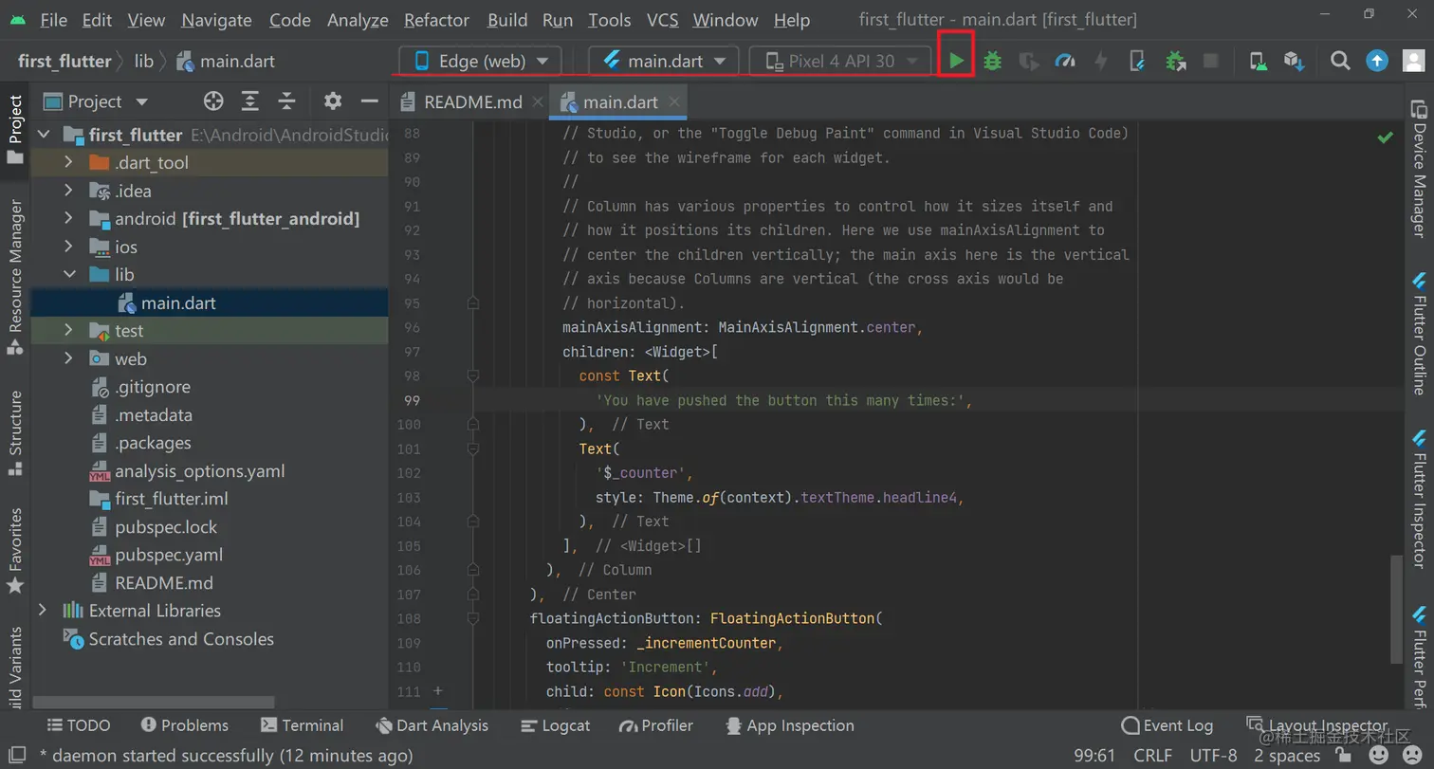Viewport: 1434px width, 769px height.
Task: Collapse all items in Project panel
Action: (x=287, y=101)
